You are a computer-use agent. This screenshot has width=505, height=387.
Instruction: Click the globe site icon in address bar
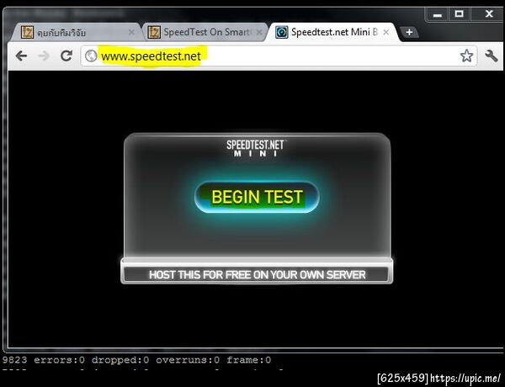[91, 56]
